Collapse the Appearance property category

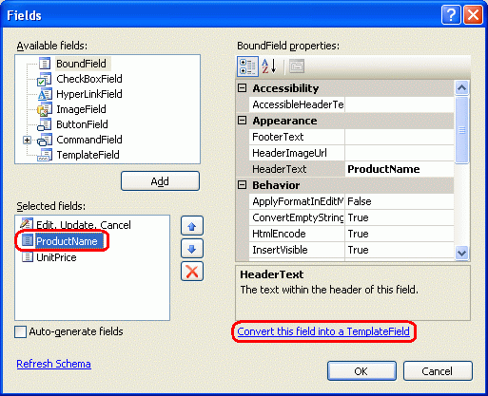point(243,121)
